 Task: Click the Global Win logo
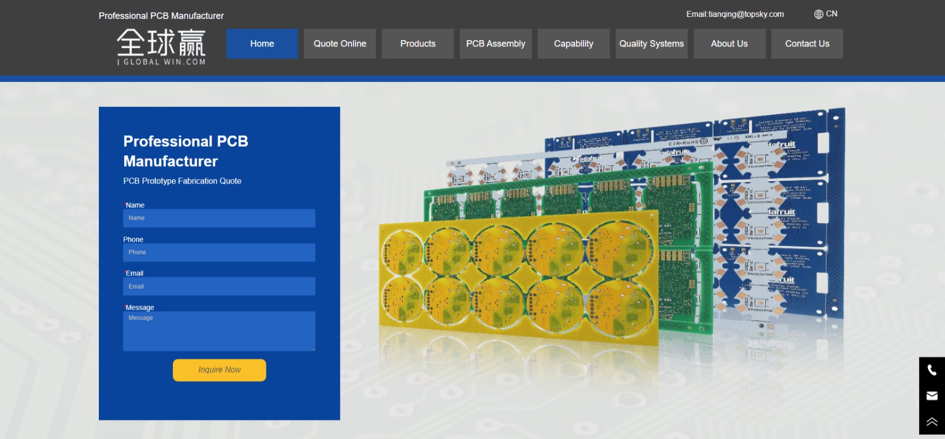pyautogui.click(x=161, y=47)
